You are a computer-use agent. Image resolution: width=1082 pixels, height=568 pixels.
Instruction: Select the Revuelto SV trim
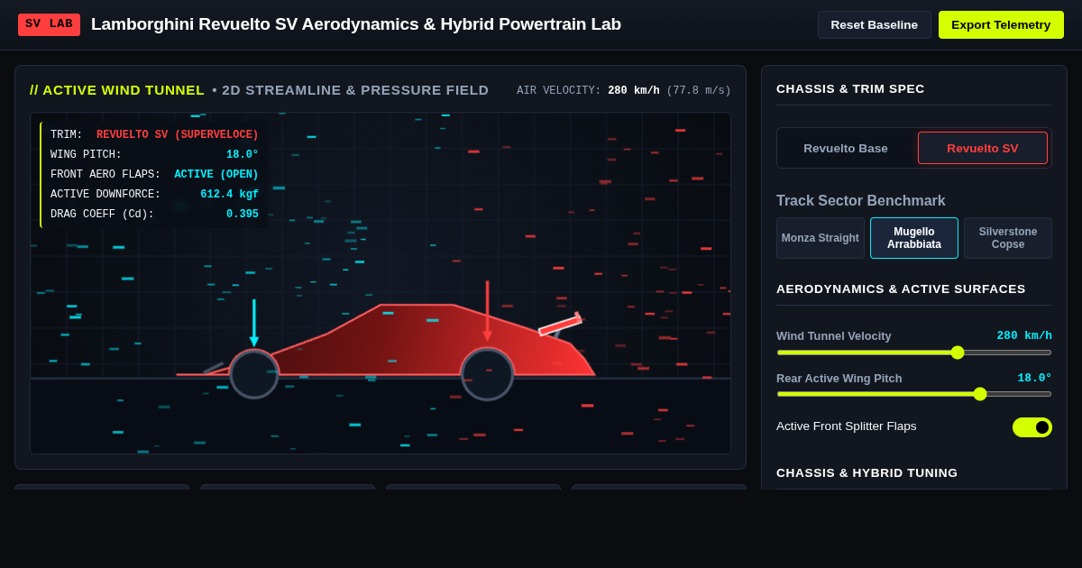coord(983,148)
